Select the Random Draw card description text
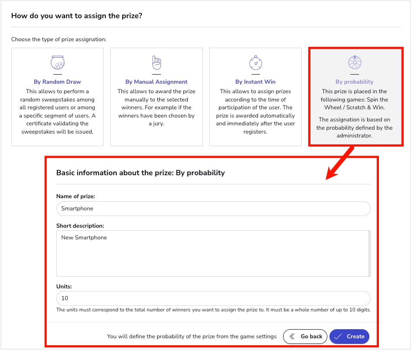This screenshot has height=350, width=411. click(x=57, y=111)
